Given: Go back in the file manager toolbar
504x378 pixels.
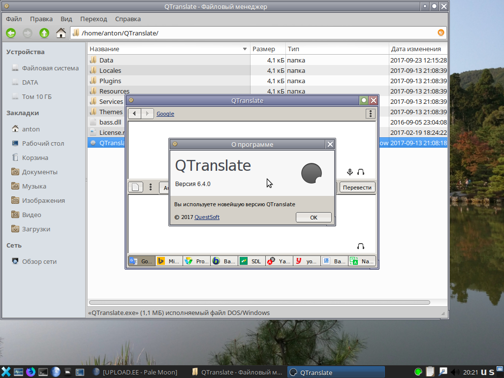Looking at the screenshot, I should (11, 33).
